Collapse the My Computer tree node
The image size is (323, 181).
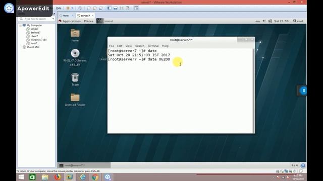coord(20,26)
